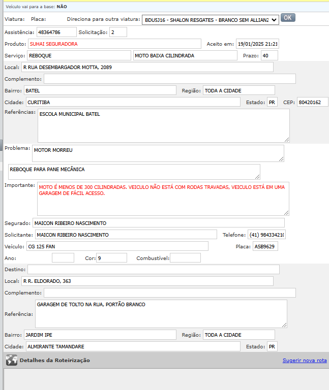Click the Segurado field MAICON RIBEIRO NASCIMENTO
The image size is (329, 390).
(159, 223)
